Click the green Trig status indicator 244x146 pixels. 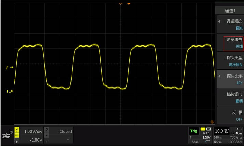click(194, 131)
